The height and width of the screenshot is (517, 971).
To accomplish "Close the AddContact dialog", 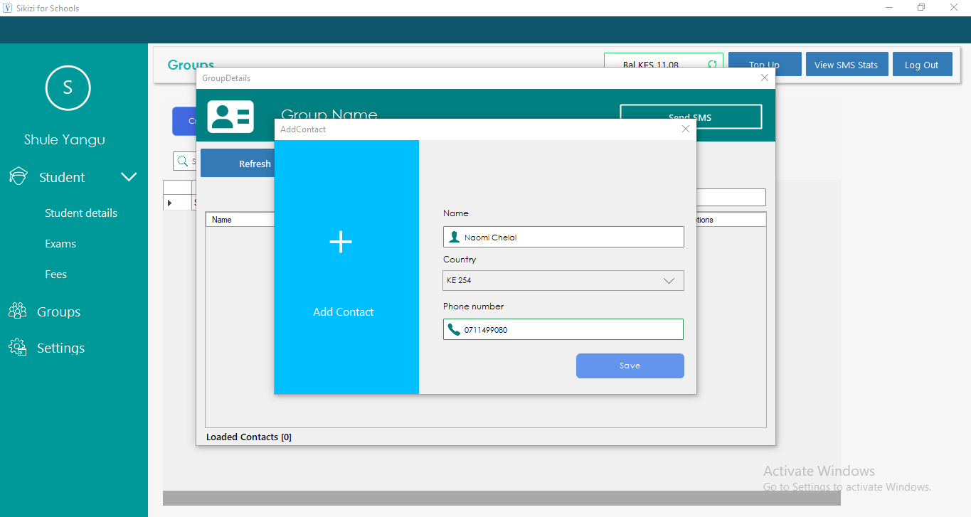I will tap(686, 129).
